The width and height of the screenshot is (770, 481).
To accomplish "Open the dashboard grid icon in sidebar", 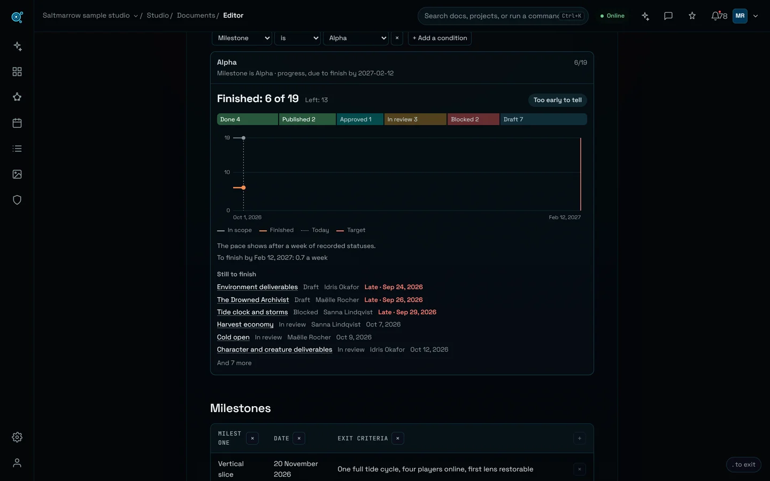I will click(17, 72).
